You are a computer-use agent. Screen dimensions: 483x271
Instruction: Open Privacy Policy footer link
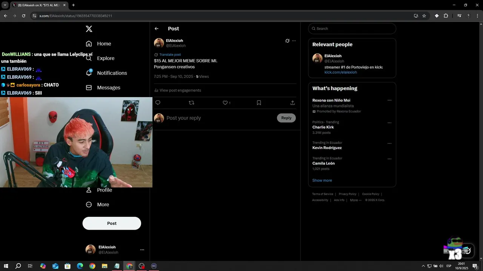pos(348,194)
